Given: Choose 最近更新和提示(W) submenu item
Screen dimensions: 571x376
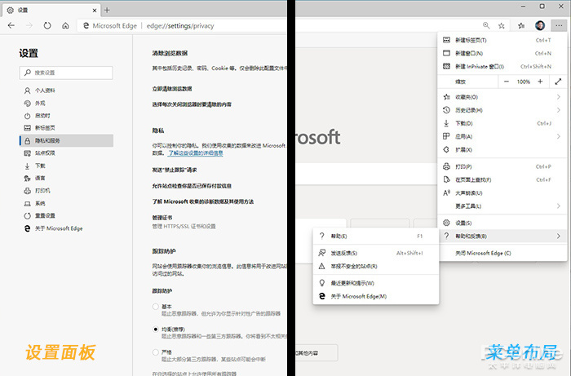Looking at the screenshot, I should [376, 283].
